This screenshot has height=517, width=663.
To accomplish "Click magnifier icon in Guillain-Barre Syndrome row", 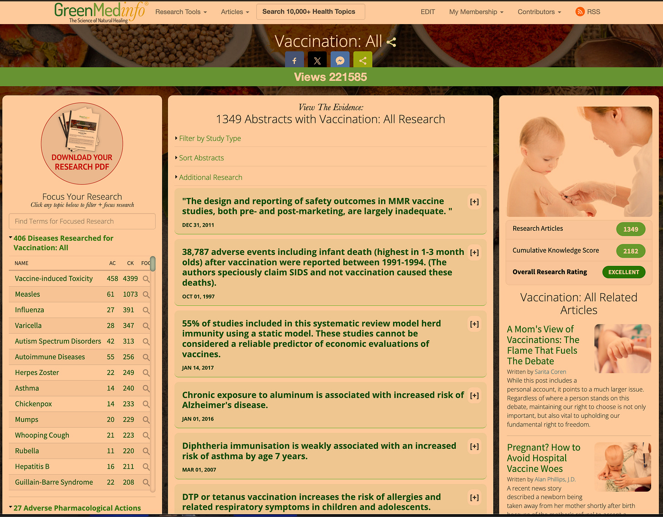I will coord(146,482).
